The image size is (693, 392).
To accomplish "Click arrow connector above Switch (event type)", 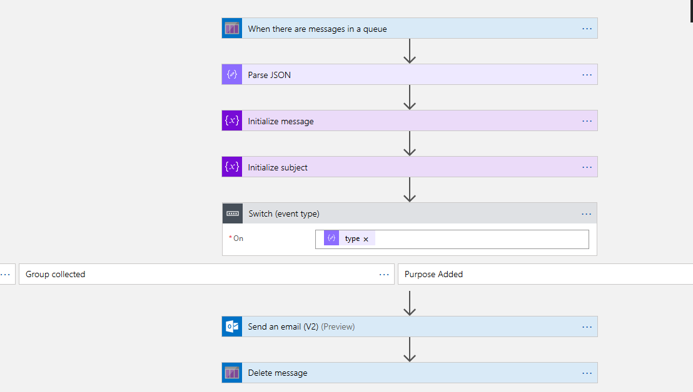I will (x=410, y=190).
